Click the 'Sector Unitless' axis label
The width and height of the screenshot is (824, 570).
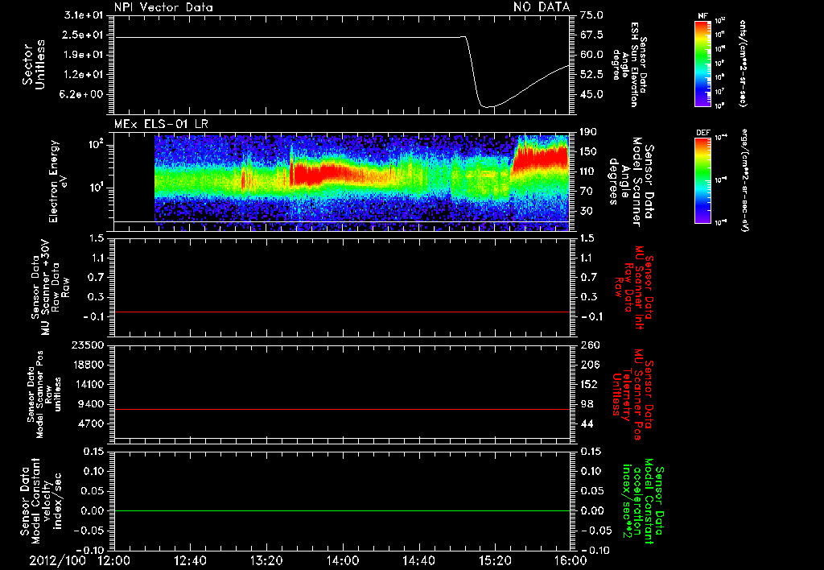point(34,64)
